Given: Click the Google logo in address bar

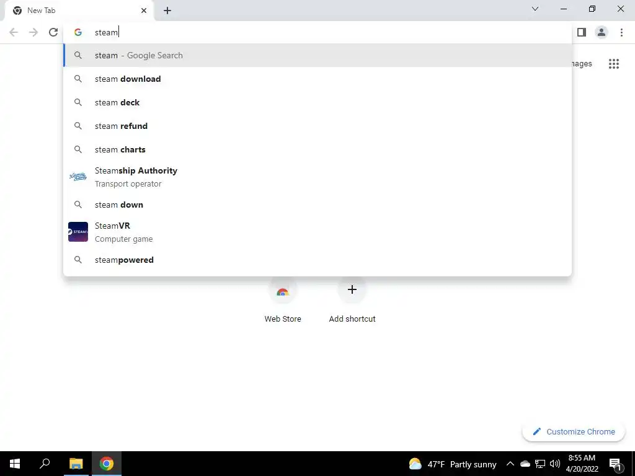Looking at the screenshot, I should coord(78,32).
